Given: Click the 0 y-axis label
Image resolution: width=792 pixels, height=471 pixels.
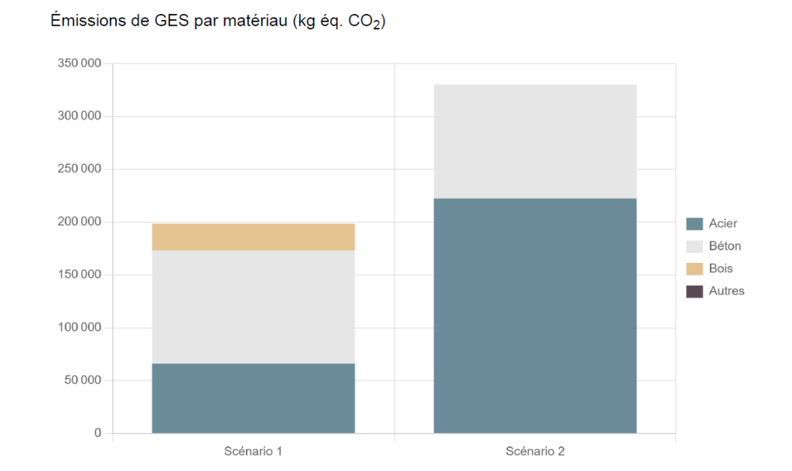Looking at the screenshot, I should 97,432.
